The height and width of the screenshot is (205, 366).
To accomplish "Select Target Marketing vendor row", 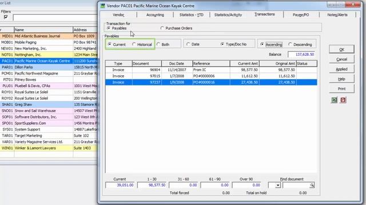I will coord(49,136).
